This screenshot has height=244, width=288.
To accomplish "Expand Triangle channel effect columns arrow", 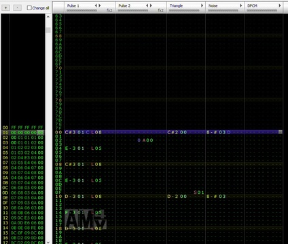I will 202,5.
